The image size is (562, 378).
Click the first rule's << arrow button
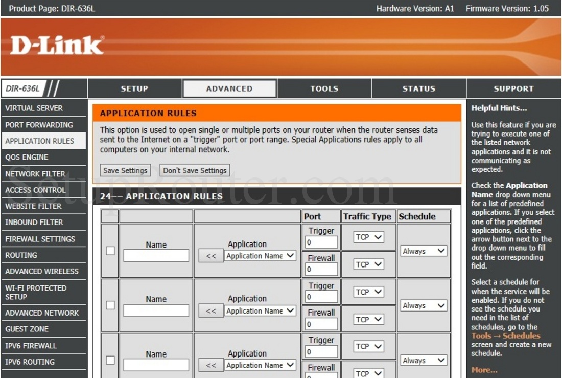211,255
